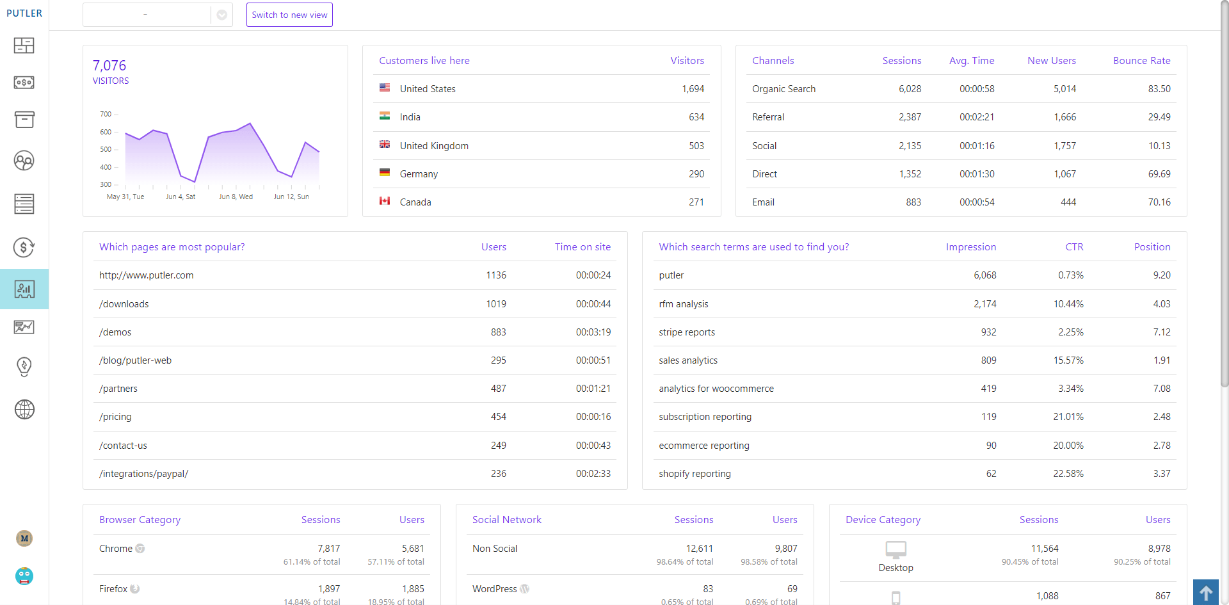Select the active Audience sidebar tab
Image resolution: width=1229 pixels, height=605 pixels.
[24, 289]
